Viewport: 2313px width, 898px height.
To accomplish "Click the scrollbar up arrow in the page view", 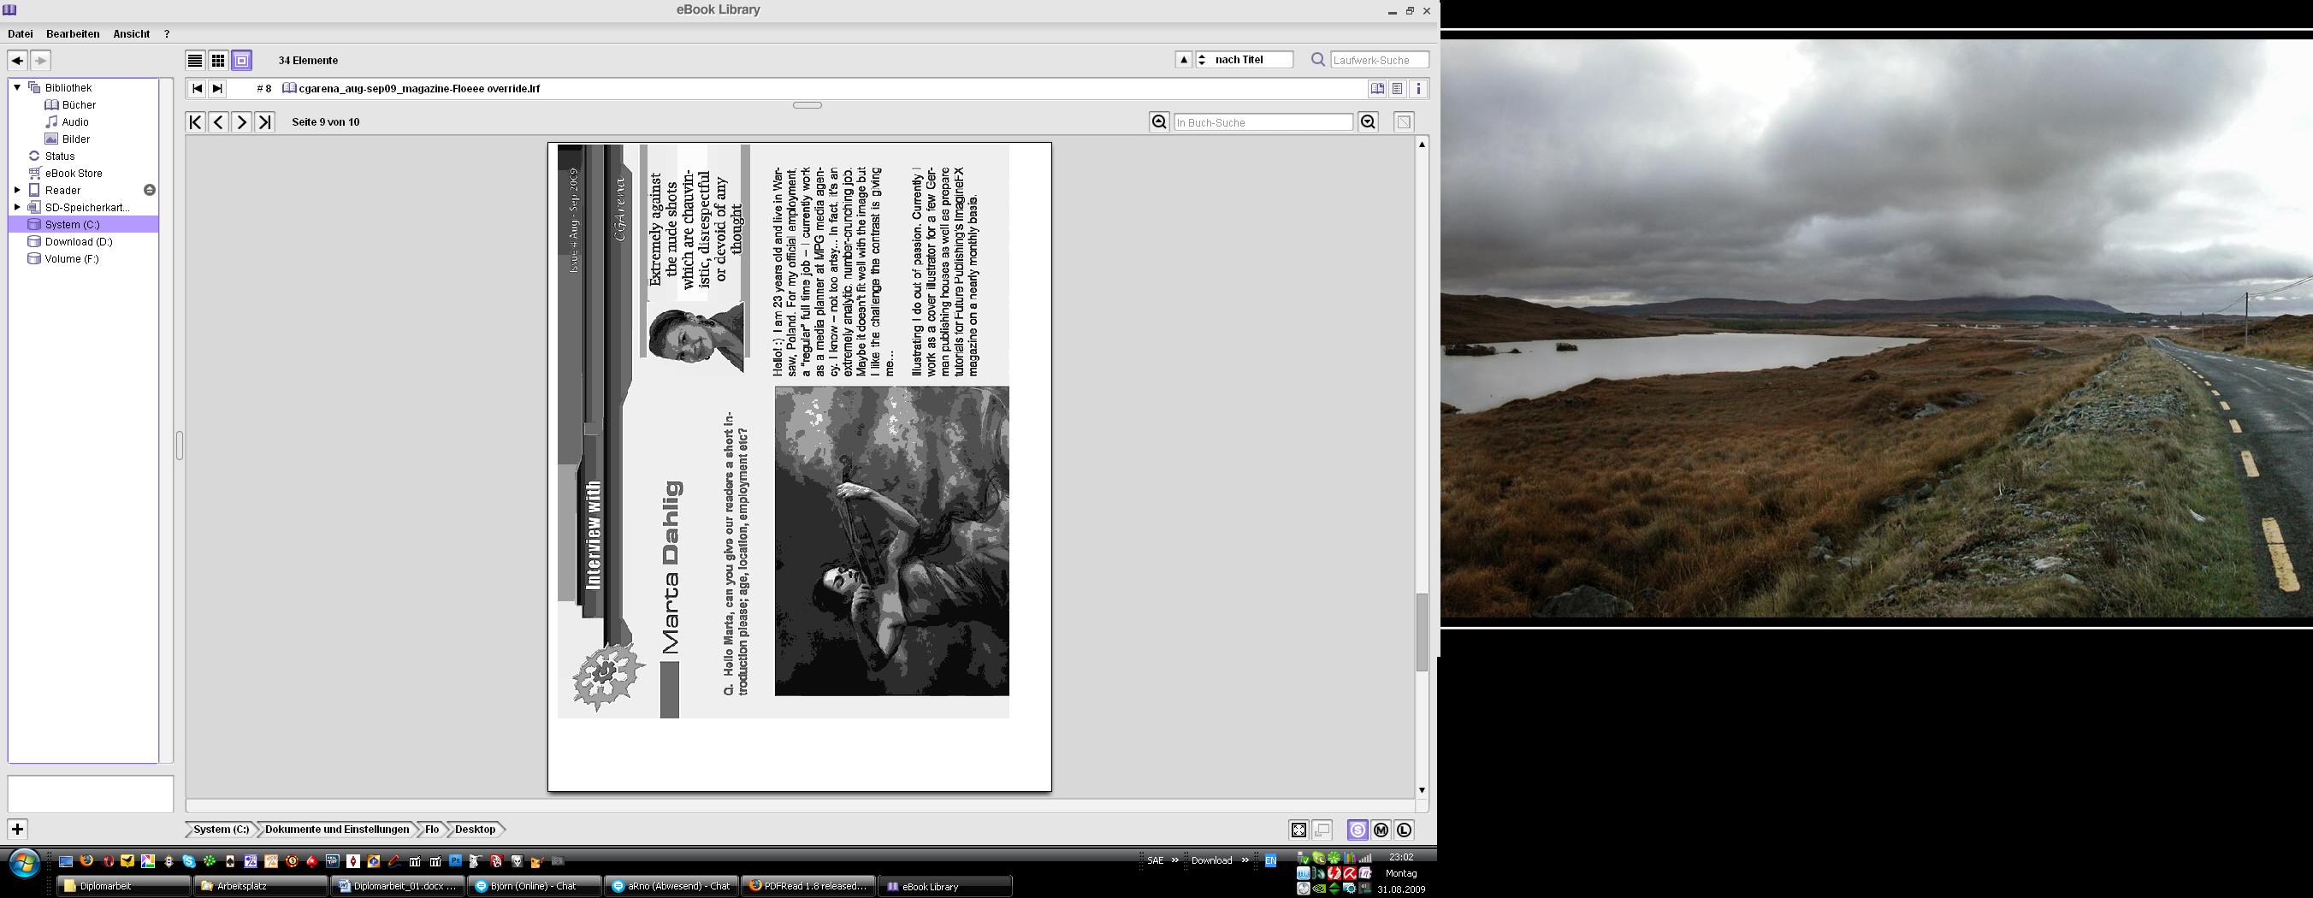I will coord(1423,145).
